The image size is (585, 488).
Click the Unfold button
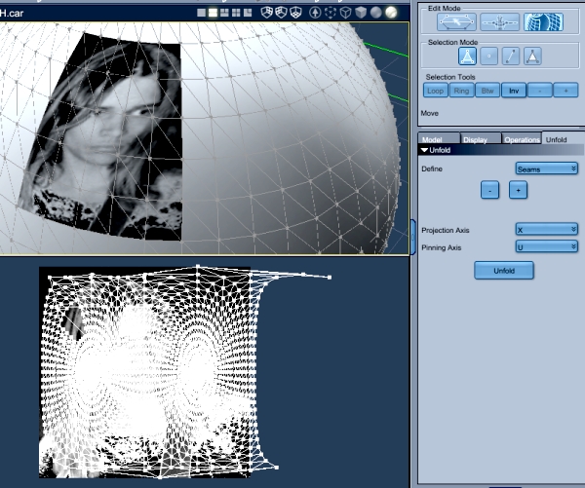[504, 271]
